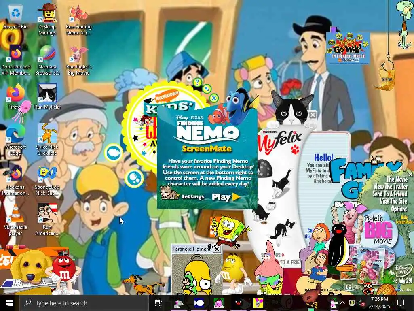Click the Patrick Star character
Viewport: 414px width, 311px height.
(x=269, y=268)
